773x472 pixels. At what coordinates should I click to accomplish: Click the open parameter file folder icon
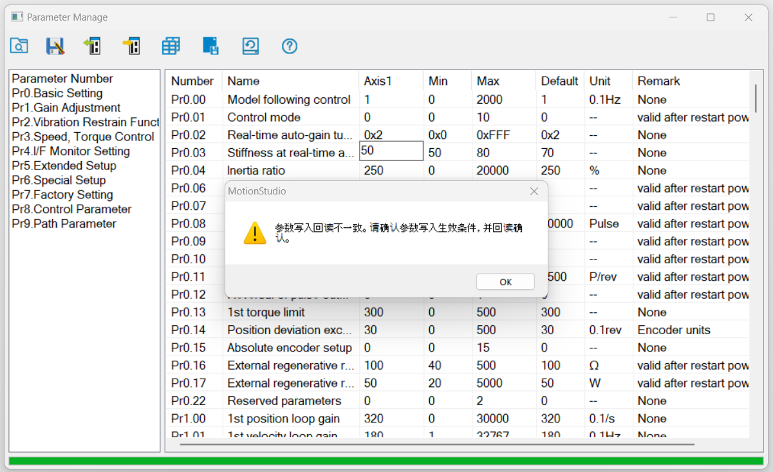coord(19,46)
